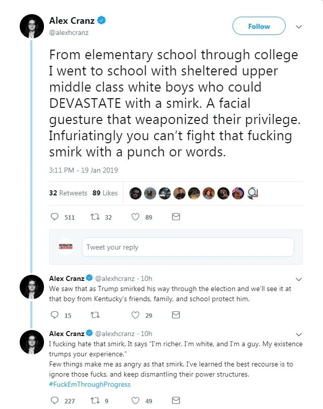Retweet the tweet with 9 retweets

click(x=95, y=400)
